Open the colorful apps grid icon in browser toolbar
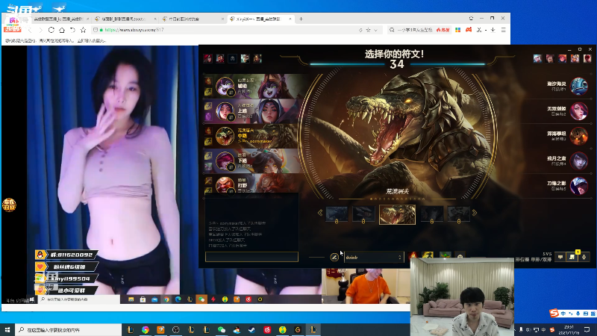The image size is (597, 336). tap(457, 30)
